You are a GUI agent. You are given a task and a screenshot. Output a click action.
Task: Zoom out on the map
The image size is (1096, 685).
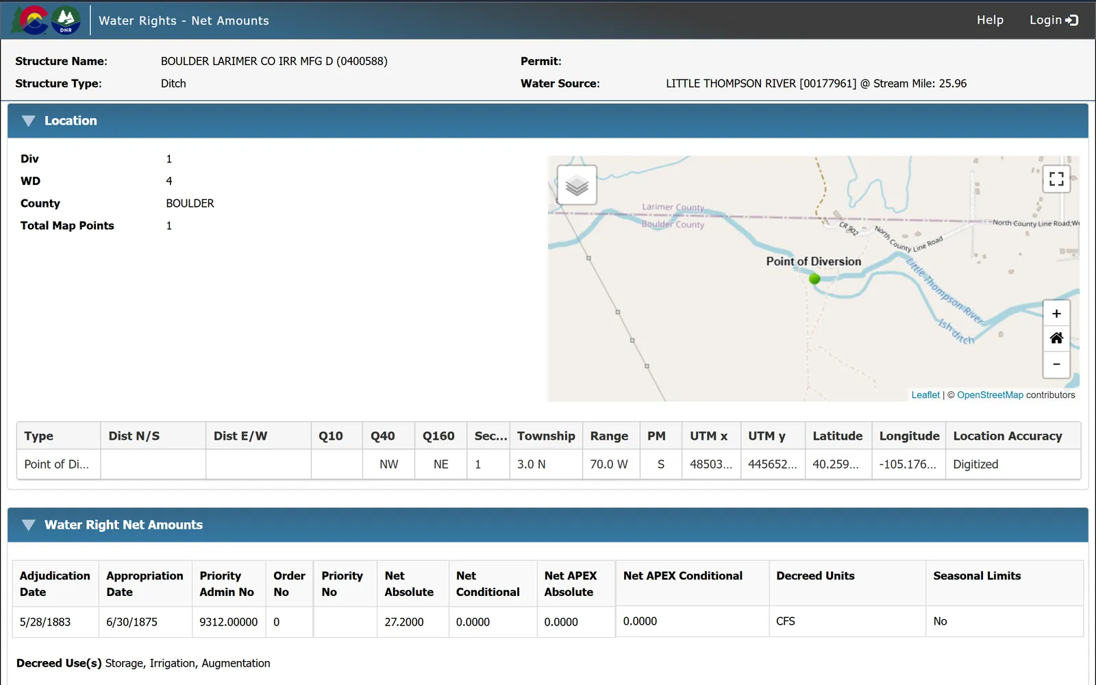(x=1056, y=364)
